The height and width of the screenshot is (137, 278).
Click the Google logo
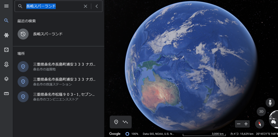coord(115,134)
